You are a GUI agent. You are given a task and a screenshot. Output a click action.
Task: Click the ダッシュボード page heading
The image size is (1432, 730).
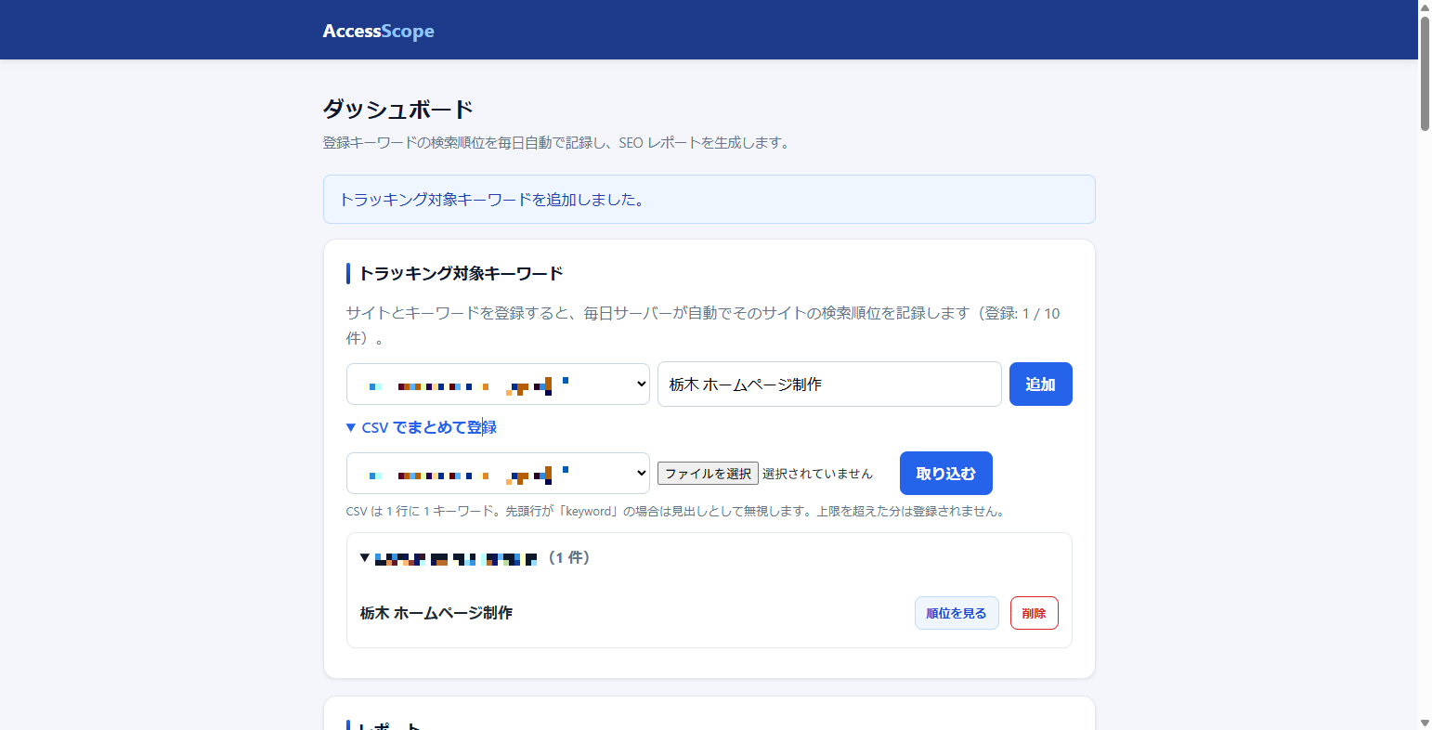398,110
